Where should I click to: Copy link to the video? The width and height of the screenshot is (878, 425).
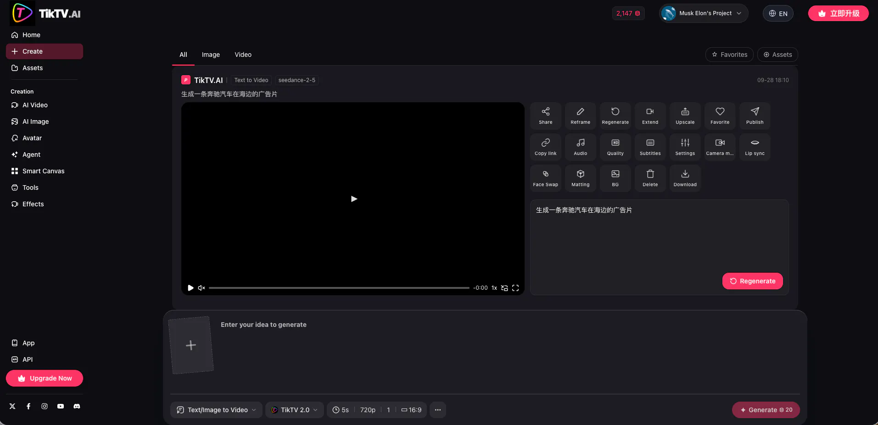tap(545, 147)
